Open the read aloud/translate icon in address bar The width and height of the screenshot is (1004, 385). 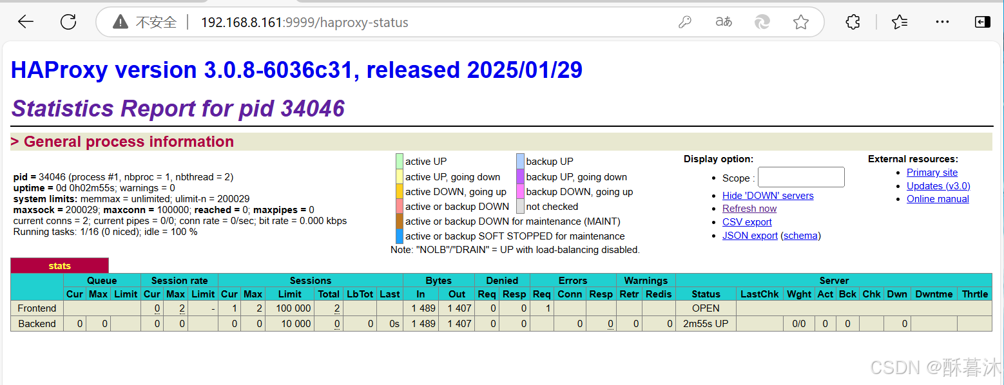click(724, 23)
